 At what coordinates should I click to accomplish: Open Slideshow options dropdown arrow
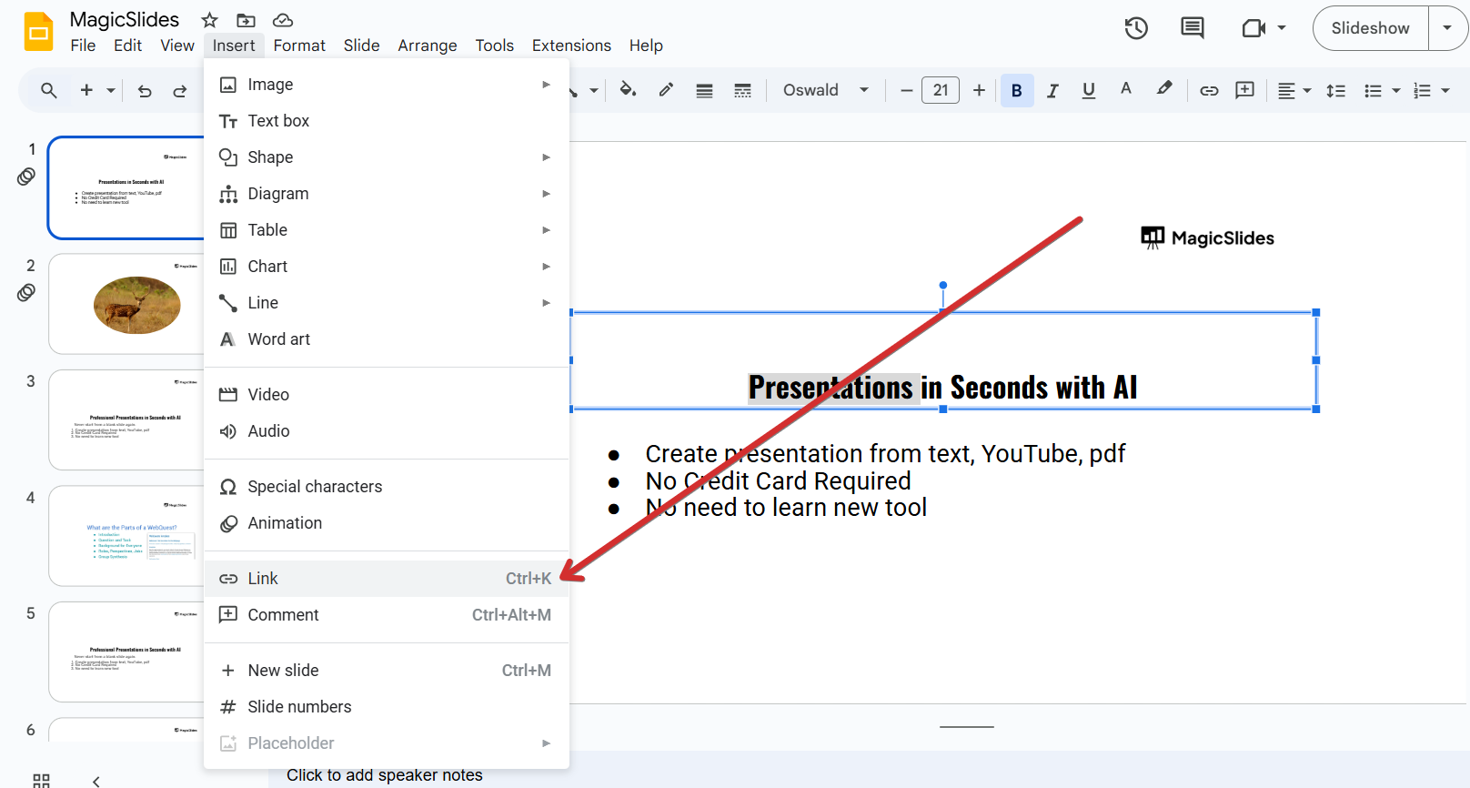[x=1447, y=28]
